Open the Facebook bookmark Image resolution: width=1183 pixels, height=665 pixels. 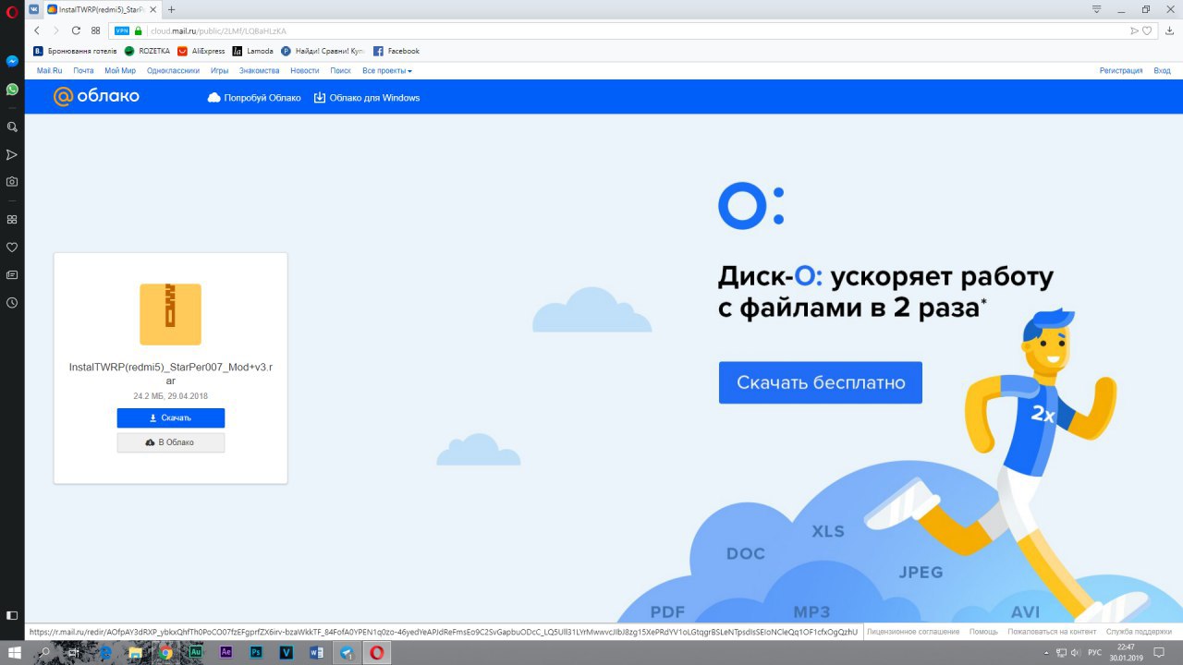(x=396, y=51)
